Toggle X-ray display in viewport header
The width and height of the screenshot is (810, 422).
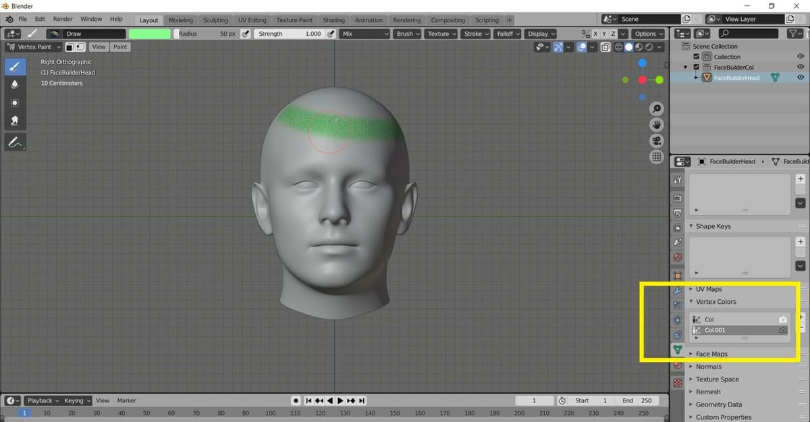(x=605, y=47)
